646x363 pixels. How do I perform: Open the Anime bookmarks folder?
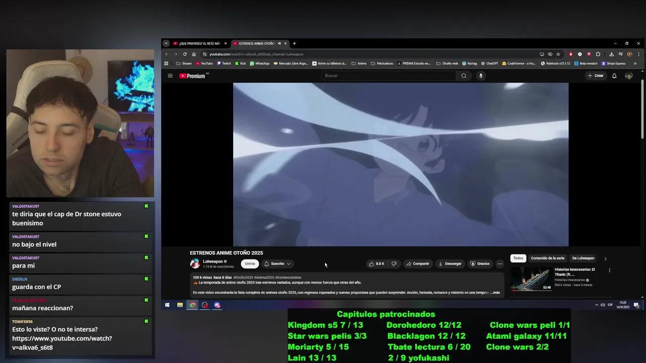(359, 64)
